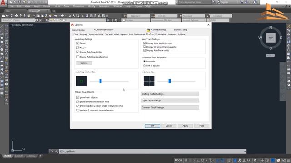Open the WCS dropdown below the ViewCube

[270, 55]
